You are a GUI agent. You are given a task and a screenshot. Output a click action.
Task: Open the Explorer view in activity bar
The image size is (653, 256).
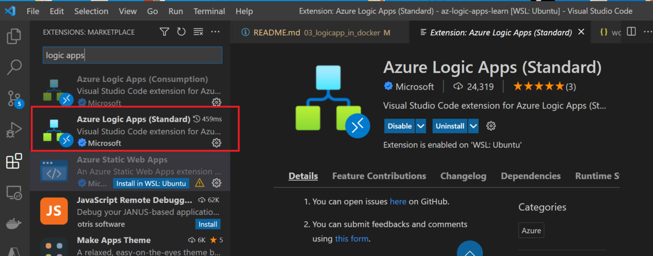(14, 37)
